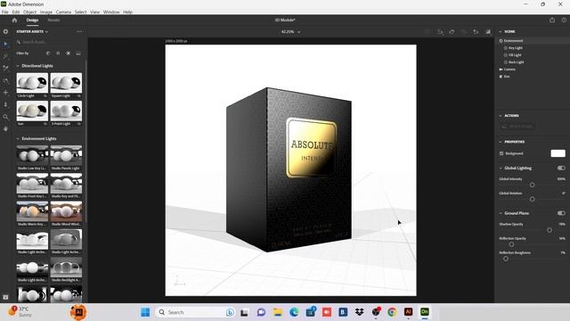Image resolution: width=570 pixels, height=321 pixels.
Task: Open the Object menu
Action: pos(29,12)
